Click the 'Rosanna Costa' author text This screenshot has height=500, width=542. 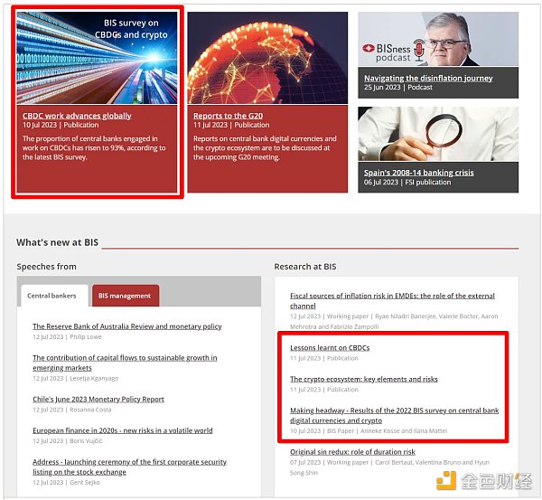tap(90, 410)
